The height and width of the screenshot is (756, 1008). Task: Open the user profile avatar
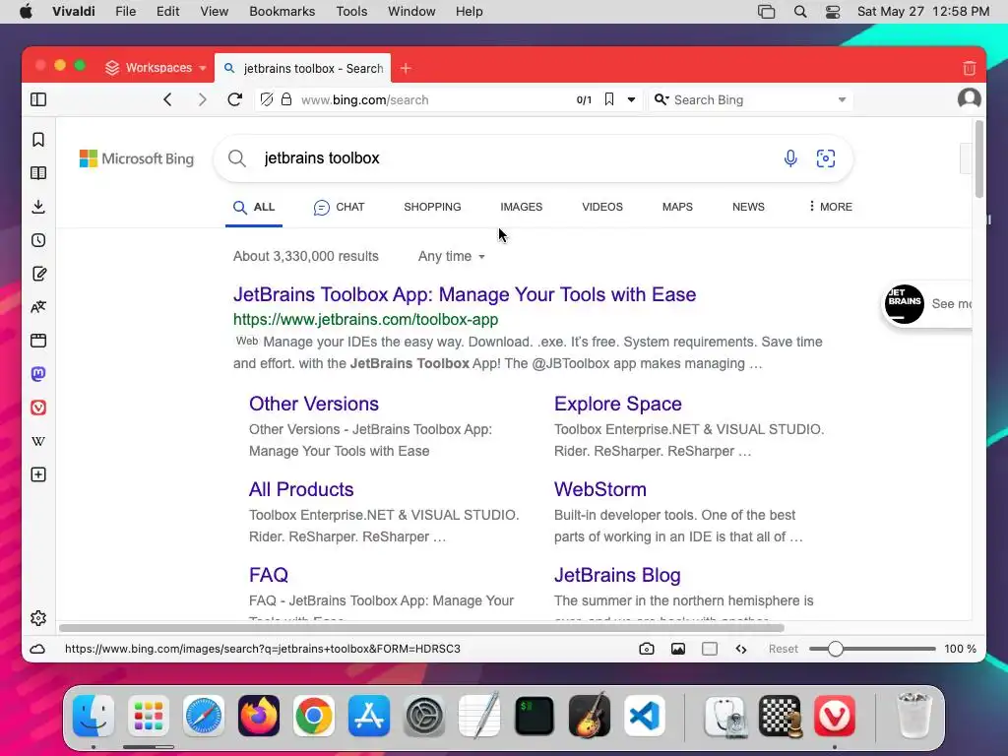click(969, 98)
